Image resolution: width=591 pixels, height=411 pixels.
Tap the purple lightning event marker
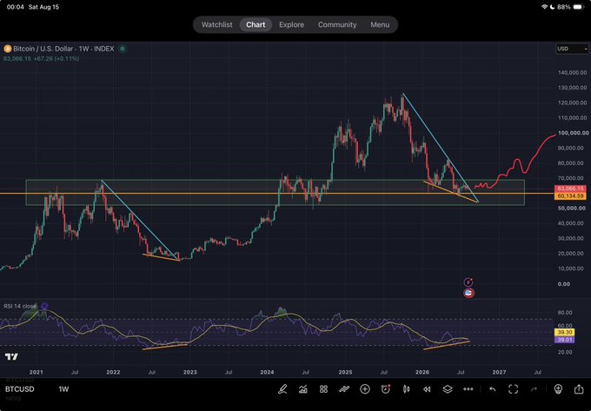click(468, 282)
